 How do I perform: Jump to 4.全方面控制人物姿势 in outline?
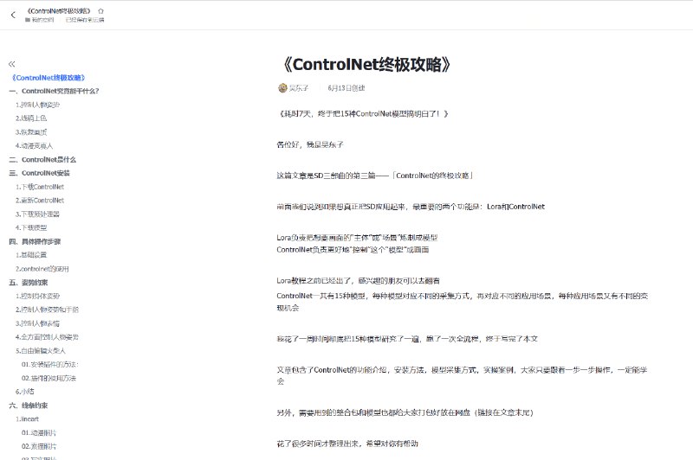point(47,337)
